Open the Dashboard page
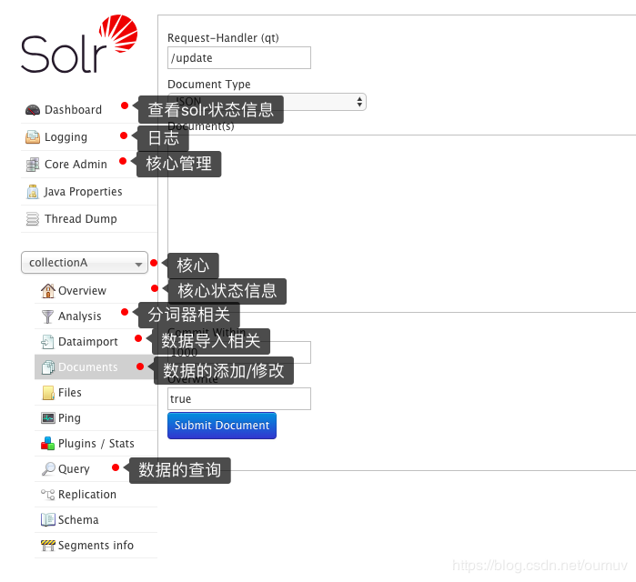Image resolution: width=636 pixels, height=582 pixels. pyautogui.click(x=74, y=110)
